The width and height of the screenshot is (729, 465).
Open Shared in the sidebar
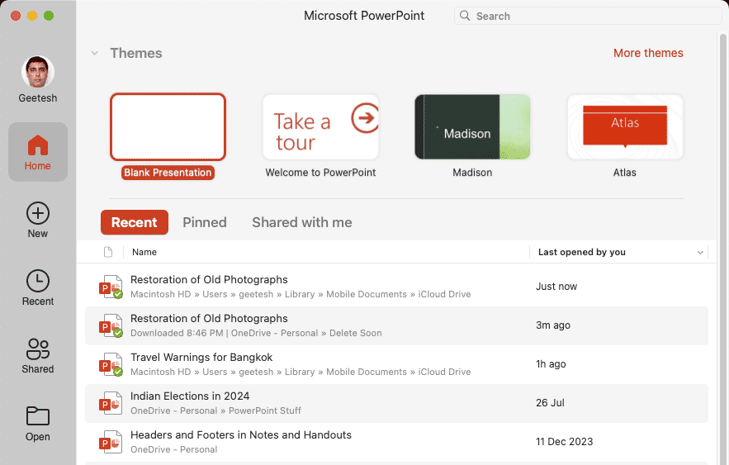(38, 356)
